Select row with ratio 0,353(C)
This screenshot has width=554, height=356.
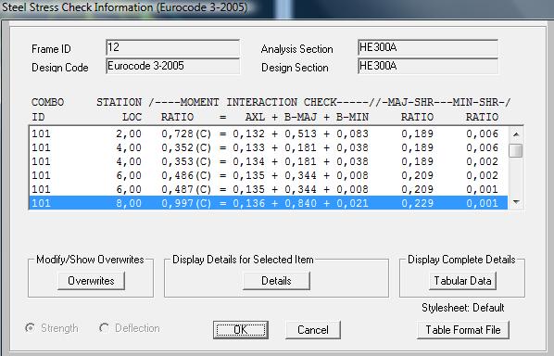pyautogui.click(x=269, y=161)
